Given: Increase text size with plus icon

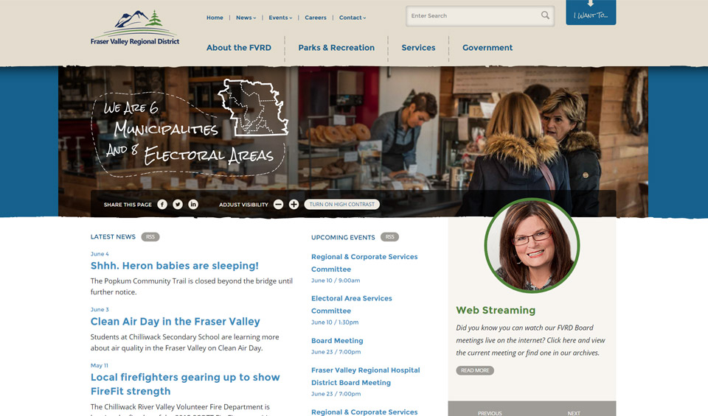Looking at the screenshot, I should pos(294,204).
